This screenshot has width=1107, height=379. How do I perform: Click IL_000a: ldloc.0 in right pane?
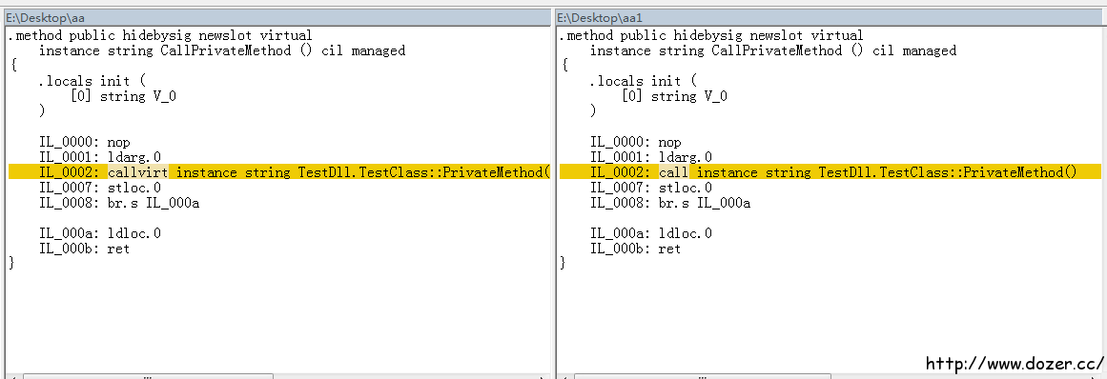[651, 233]
